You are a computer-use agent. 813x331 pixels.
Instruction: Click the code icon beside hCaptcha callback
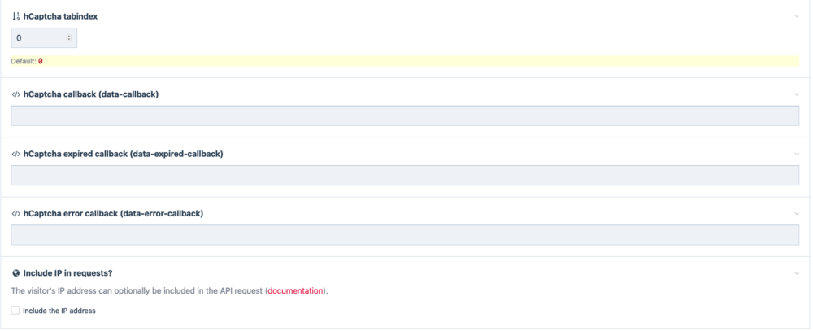click(15, 94)
